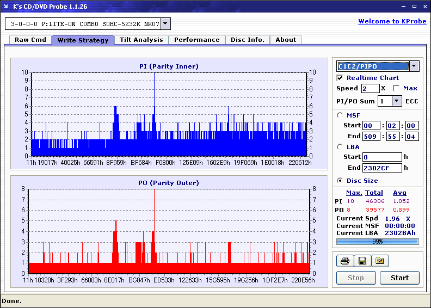The width and height of the screenshot is (431, 308).
Task: Expand the LITE-ON drive selection dropdown
Action: [165, 24]
